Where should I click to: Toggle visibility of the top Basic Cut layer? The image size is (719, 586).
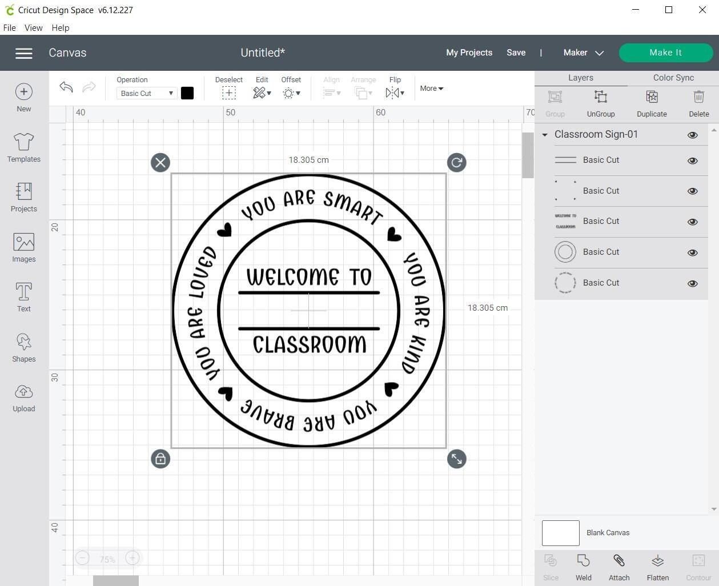[x=692, y=160]
